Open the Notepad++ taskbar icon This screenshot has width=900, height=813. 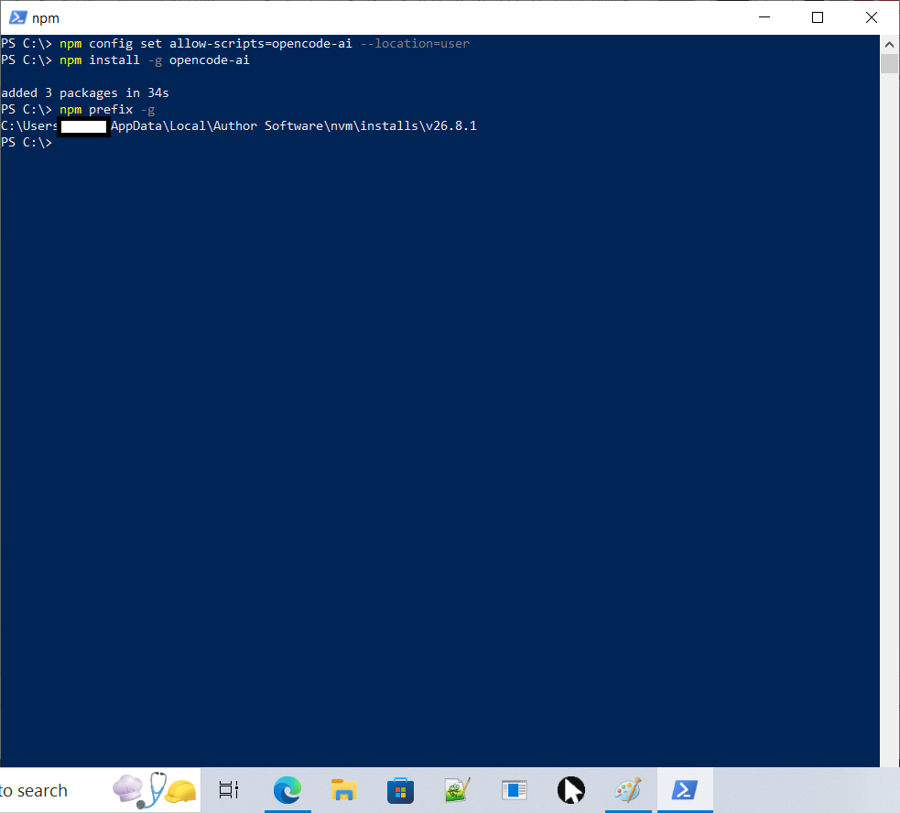[458, 790]
